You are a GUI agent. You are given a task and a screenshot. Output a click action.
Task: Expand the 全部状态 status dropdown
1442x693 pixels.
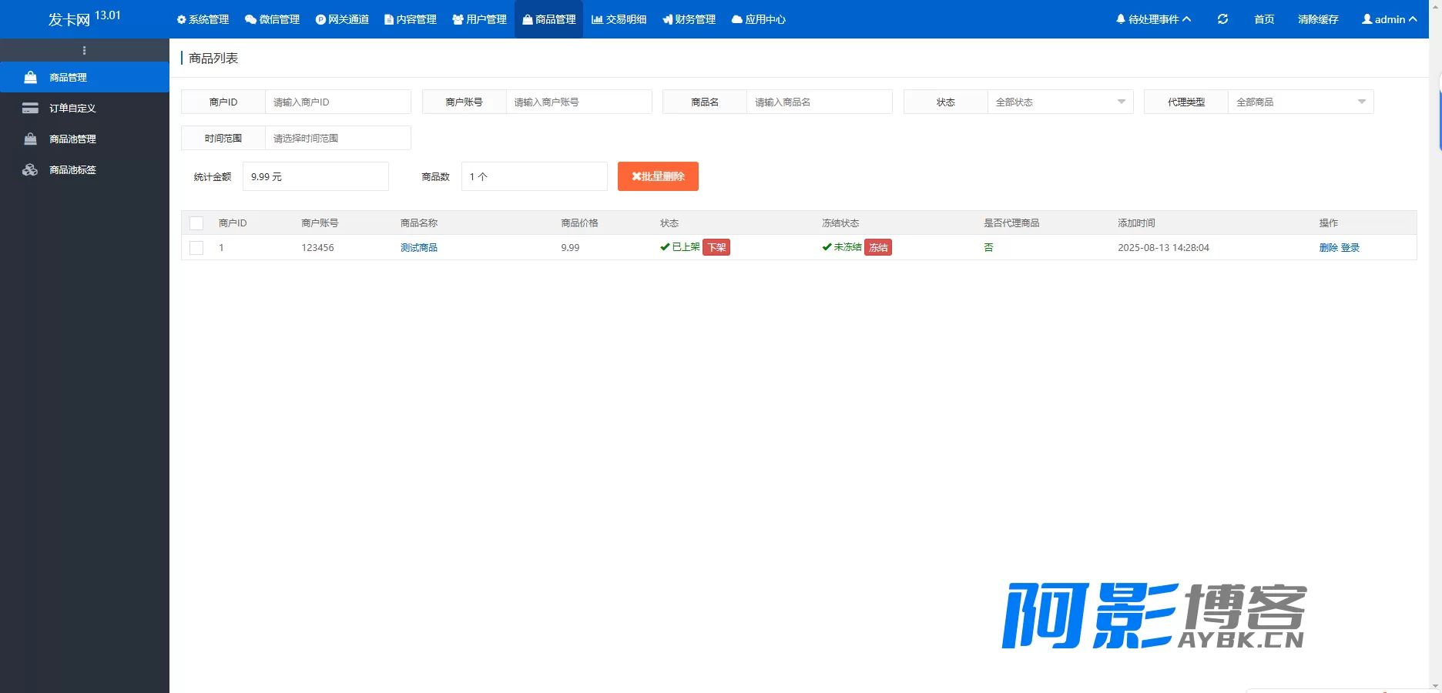click(1060, 102)
